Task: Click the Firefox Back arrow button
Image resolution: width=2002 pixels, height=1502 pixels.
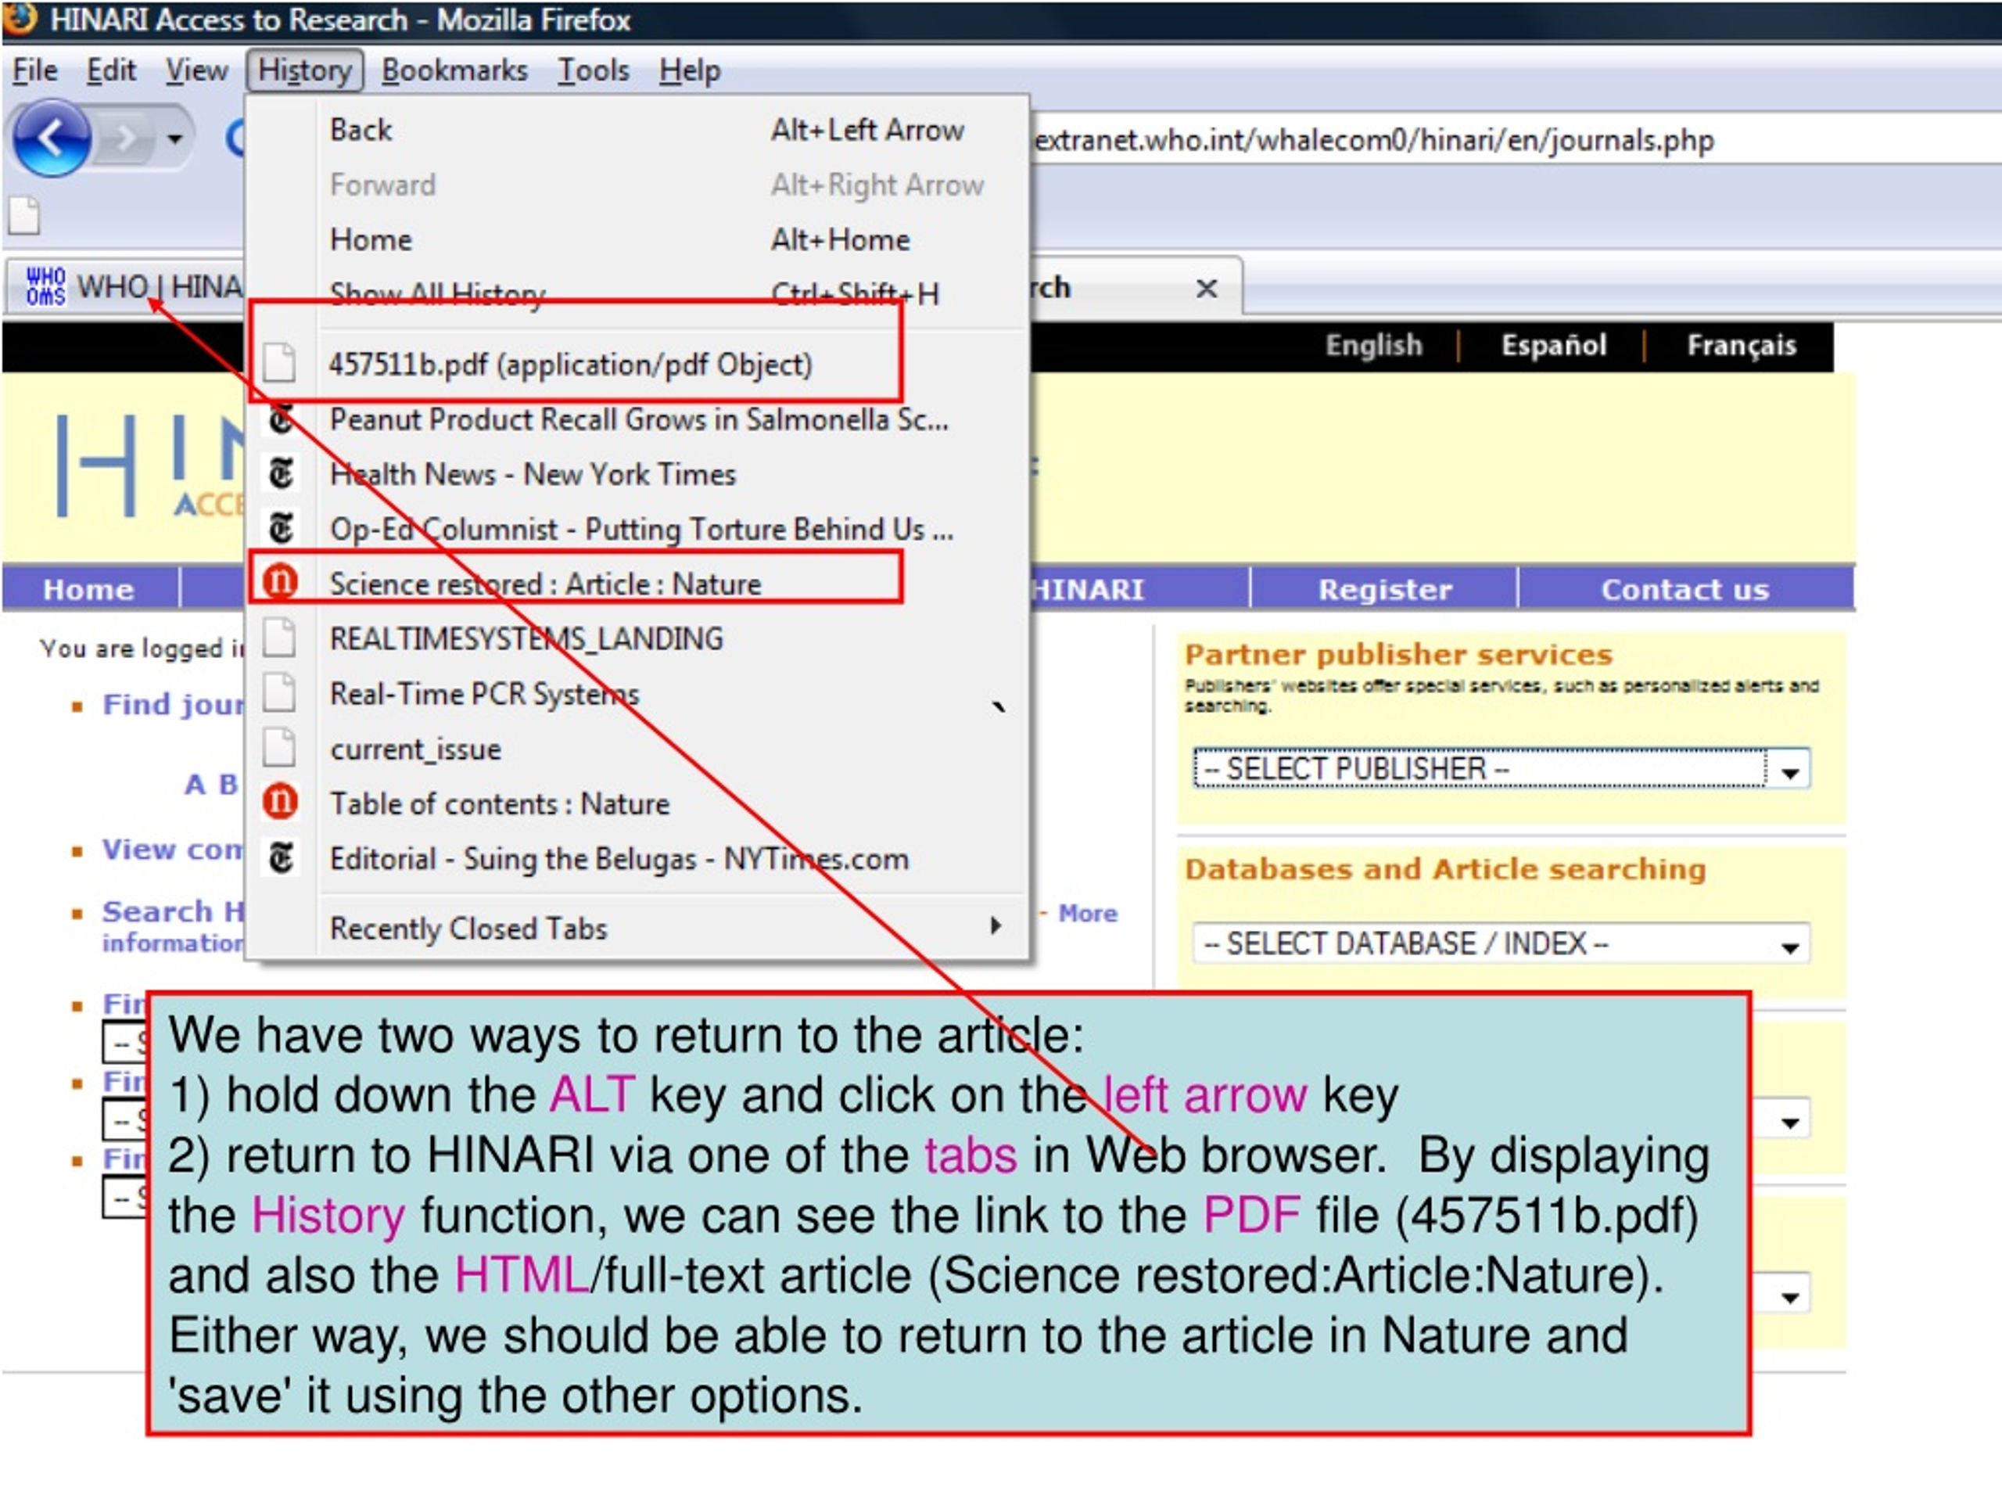Action: click(x=52, y=138)
